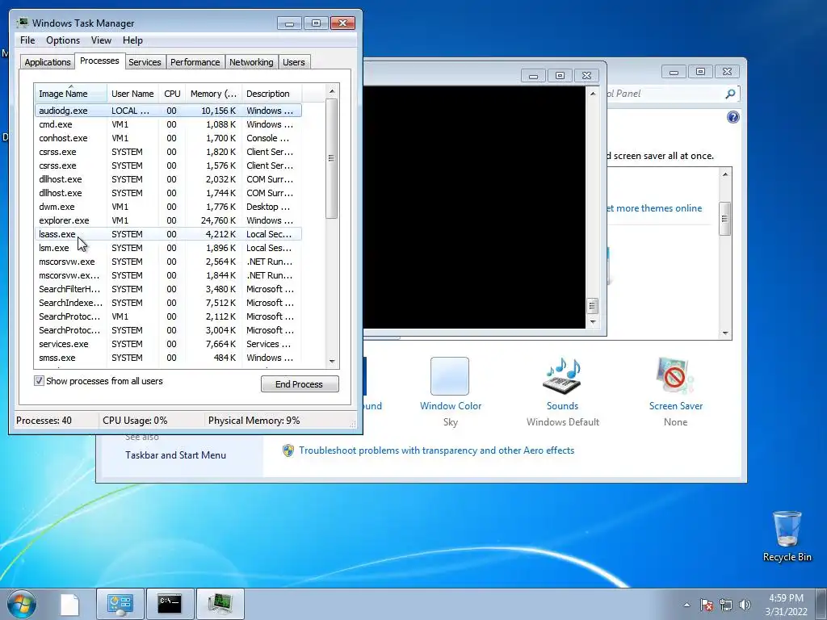Click process list scrollbar down arrow
This screenshot has width=827, height=620.
[332, 362]
